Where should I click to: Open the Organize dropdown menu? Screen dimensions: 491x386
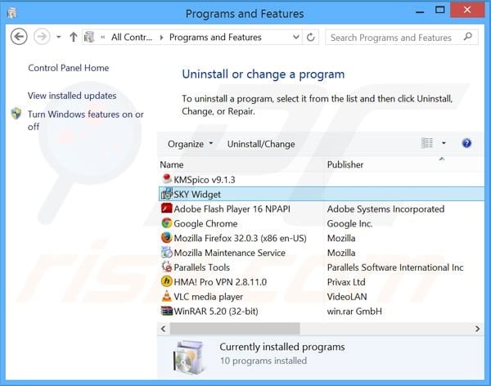tap(190, 144)
